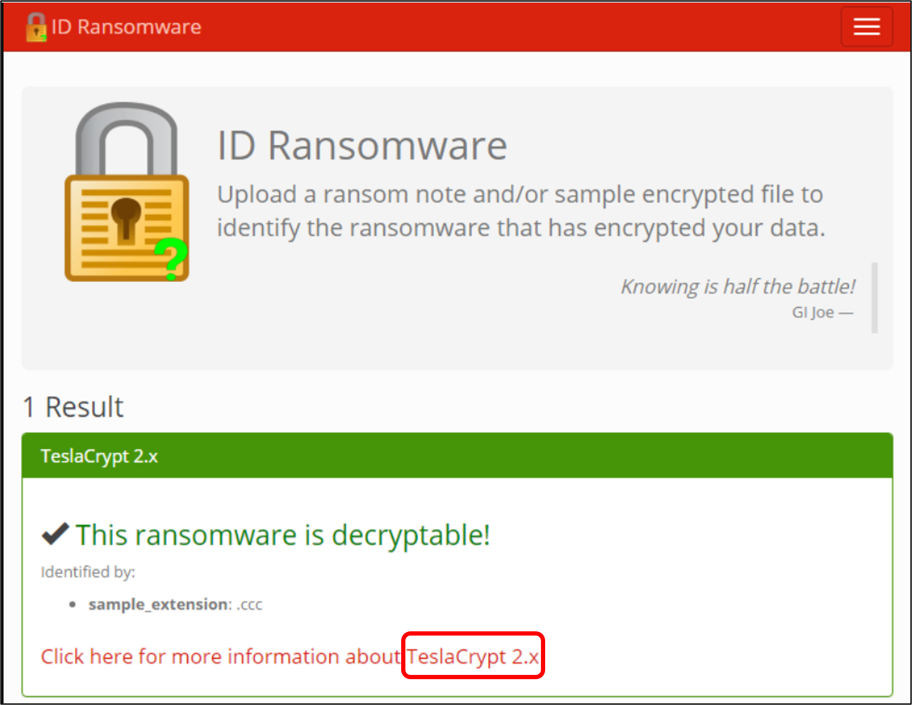
Task: Click the 'GI Joe' quote attribution
Action: coord(822,312)
